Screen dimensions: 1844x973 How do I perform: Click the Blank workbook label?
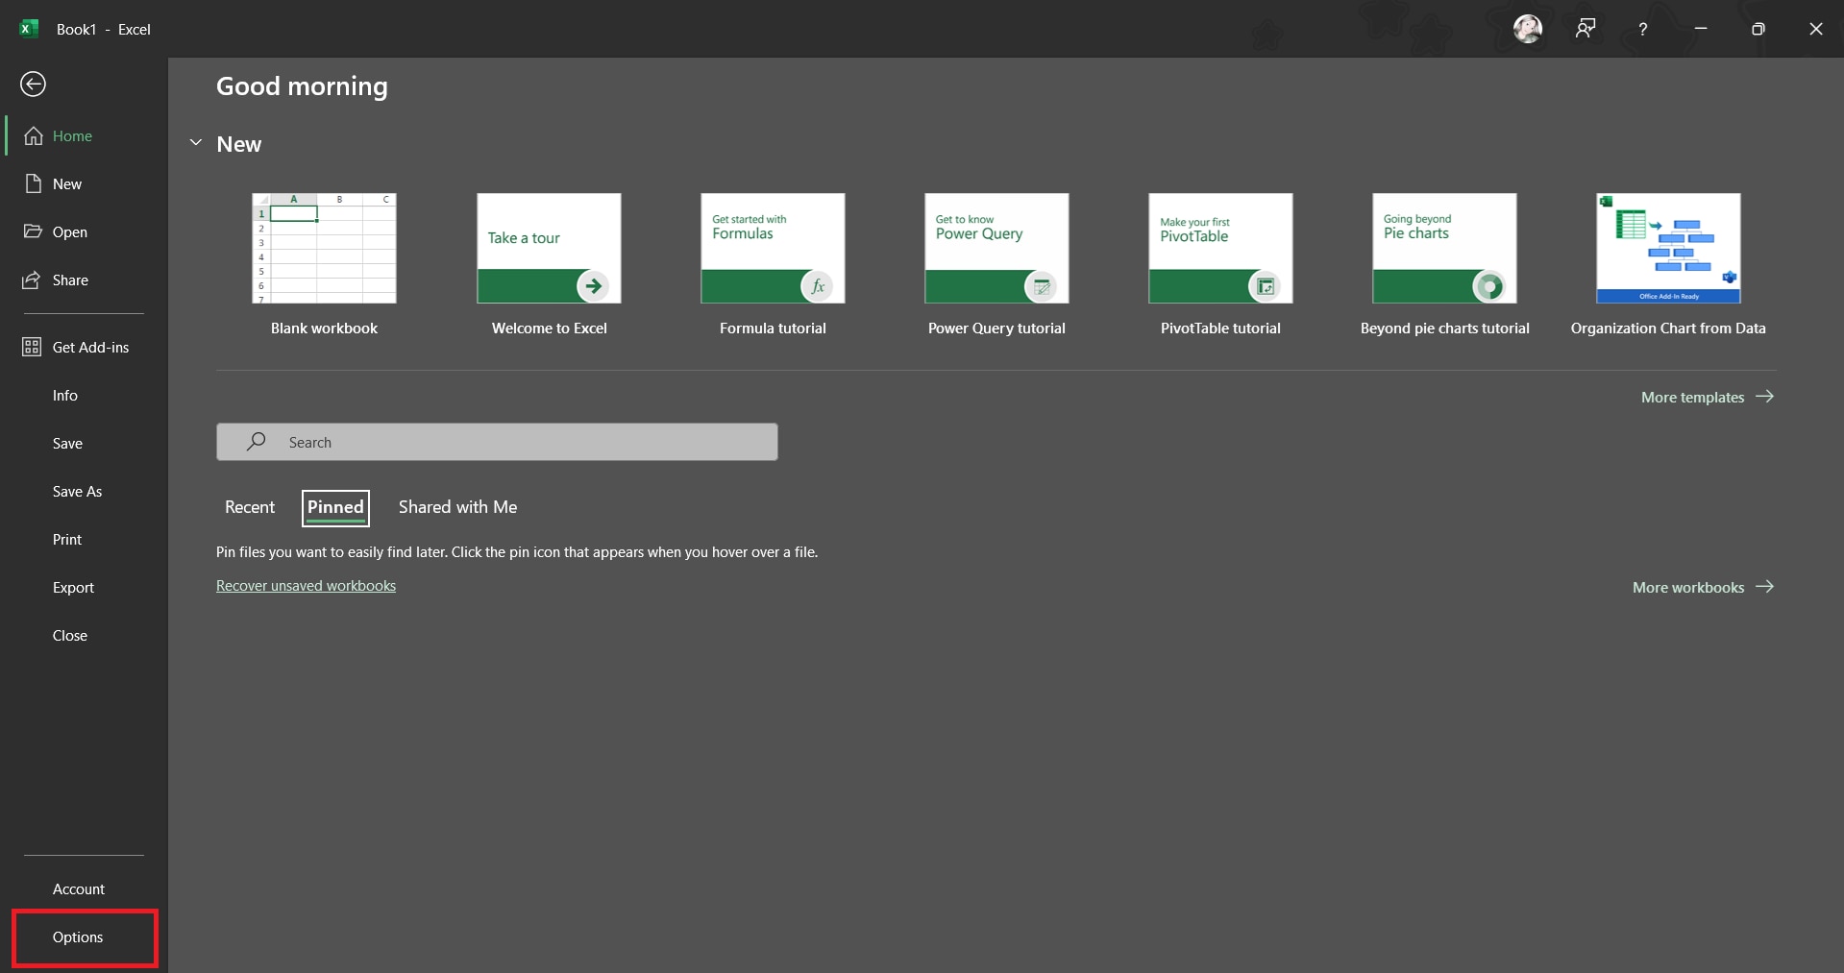324,328
